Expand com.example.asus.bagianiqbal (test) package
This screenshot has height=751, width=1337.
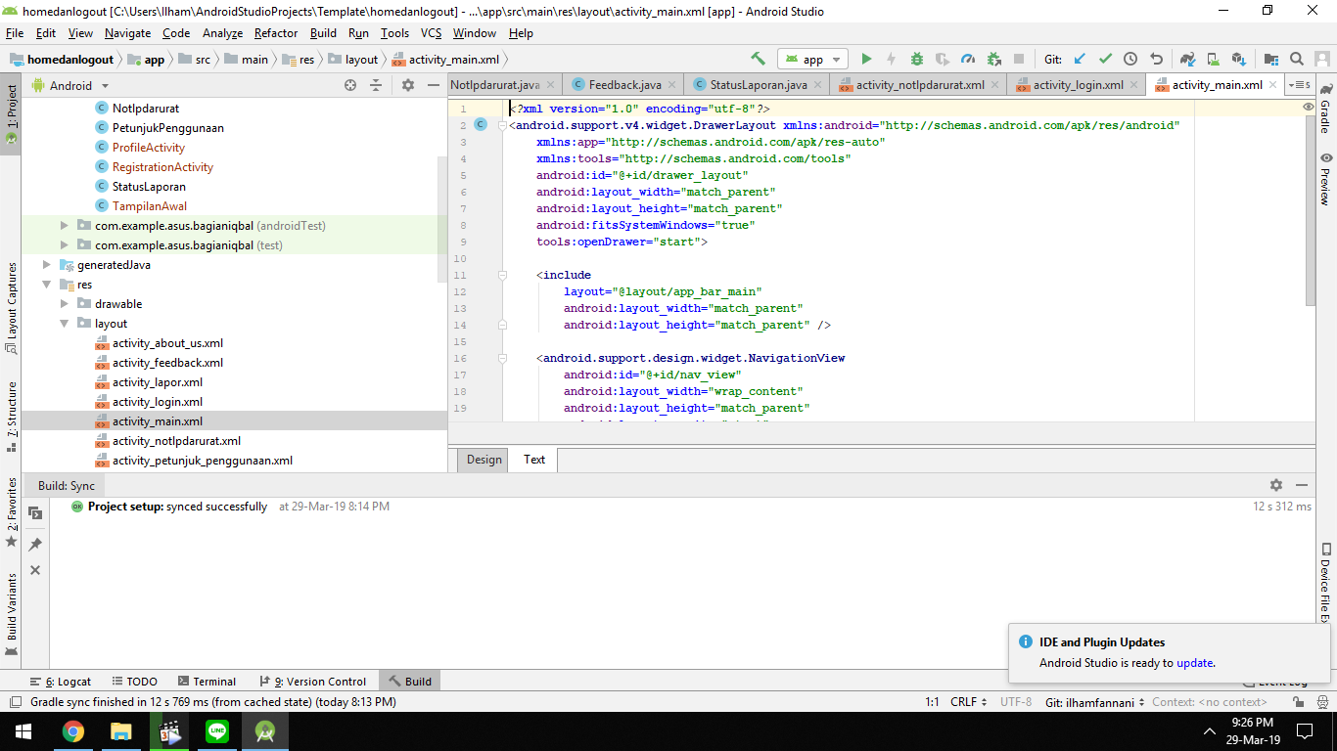click(65, 245)
